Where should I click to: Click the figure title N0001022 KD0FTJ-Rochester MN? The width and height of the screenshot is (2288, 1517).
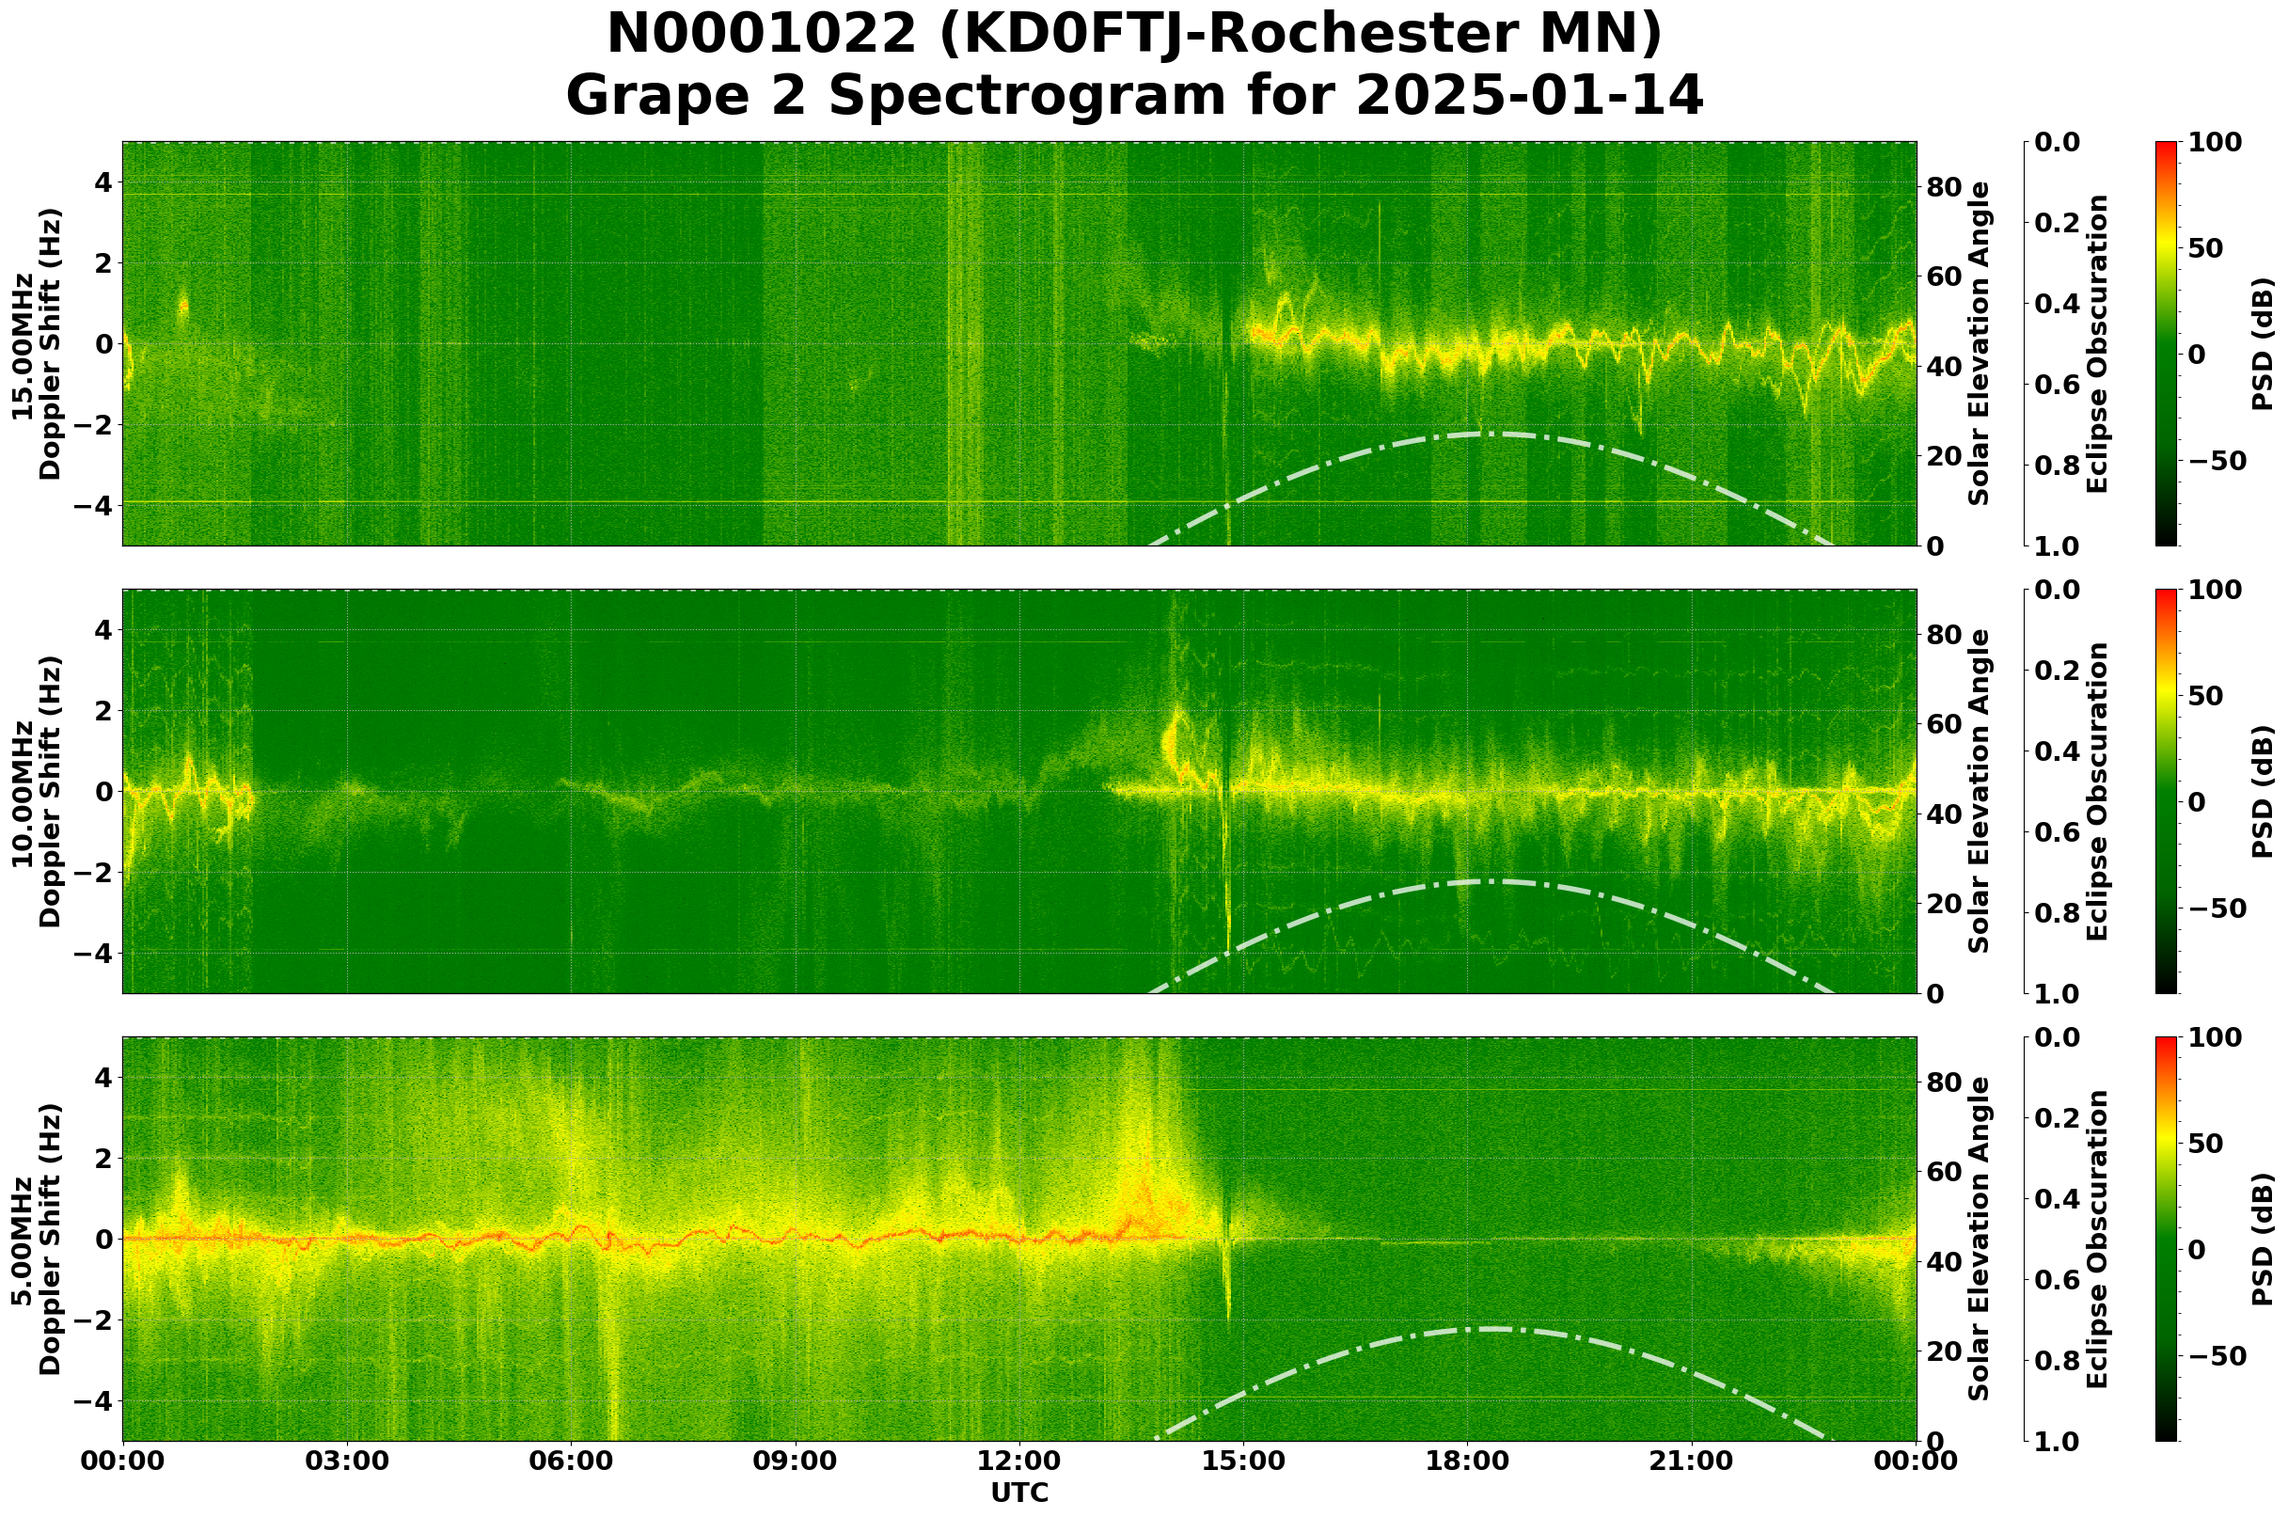click(1134, 35)
